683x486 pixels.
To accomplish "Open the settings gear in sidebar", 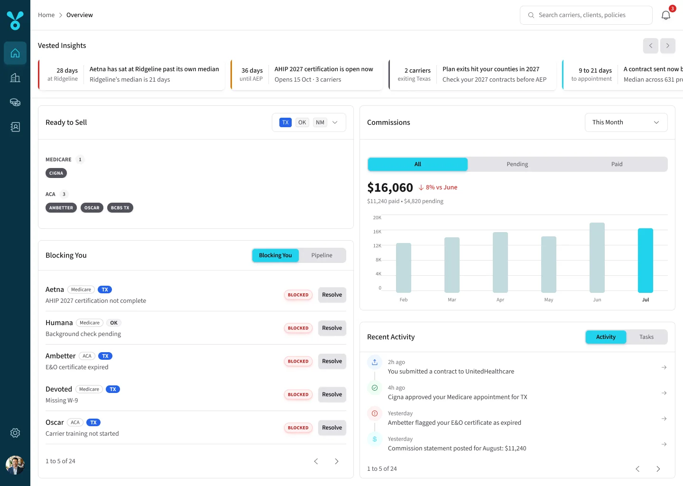I will tap(15, 433).
